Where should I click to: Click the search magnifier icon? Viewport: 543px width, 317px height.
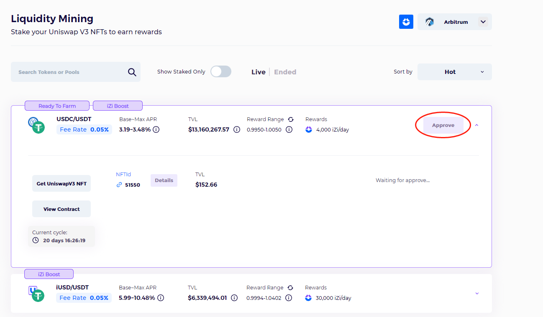(132, 72)
